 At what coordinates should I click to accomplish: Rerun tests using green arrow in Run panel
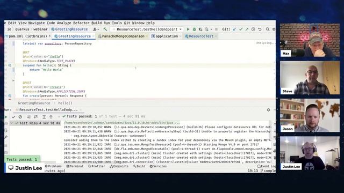point(6,117)
